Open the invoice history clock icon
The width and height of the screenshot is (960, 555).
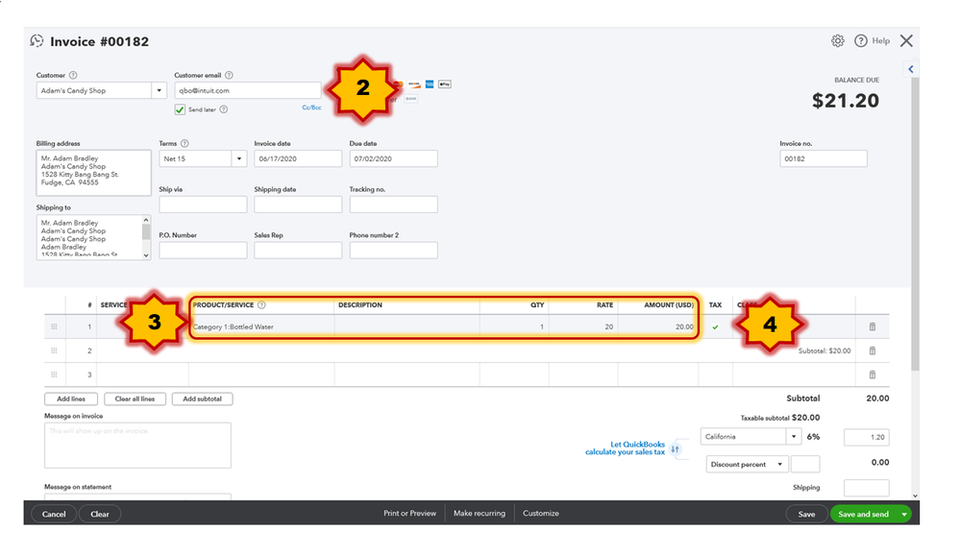coord(37,41)
